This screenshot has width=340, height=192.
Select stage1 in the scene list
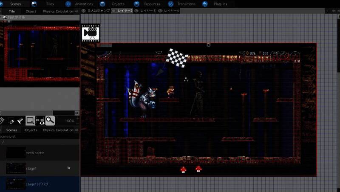click(31, 169)
